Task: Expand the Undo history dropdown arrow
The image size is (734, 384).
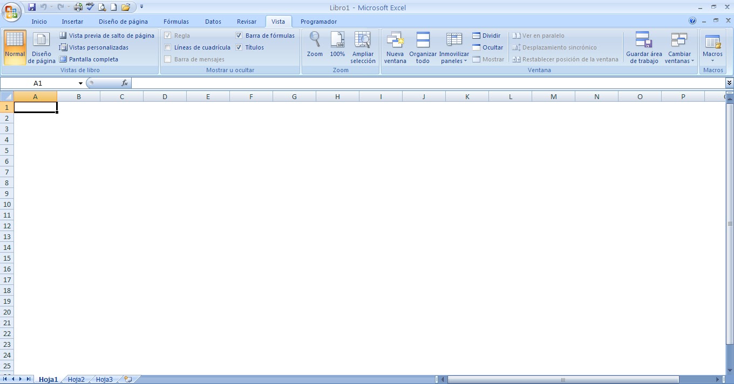Action: click(51, 8)
